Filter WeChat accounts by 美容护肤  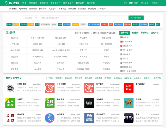coord(157,78)
